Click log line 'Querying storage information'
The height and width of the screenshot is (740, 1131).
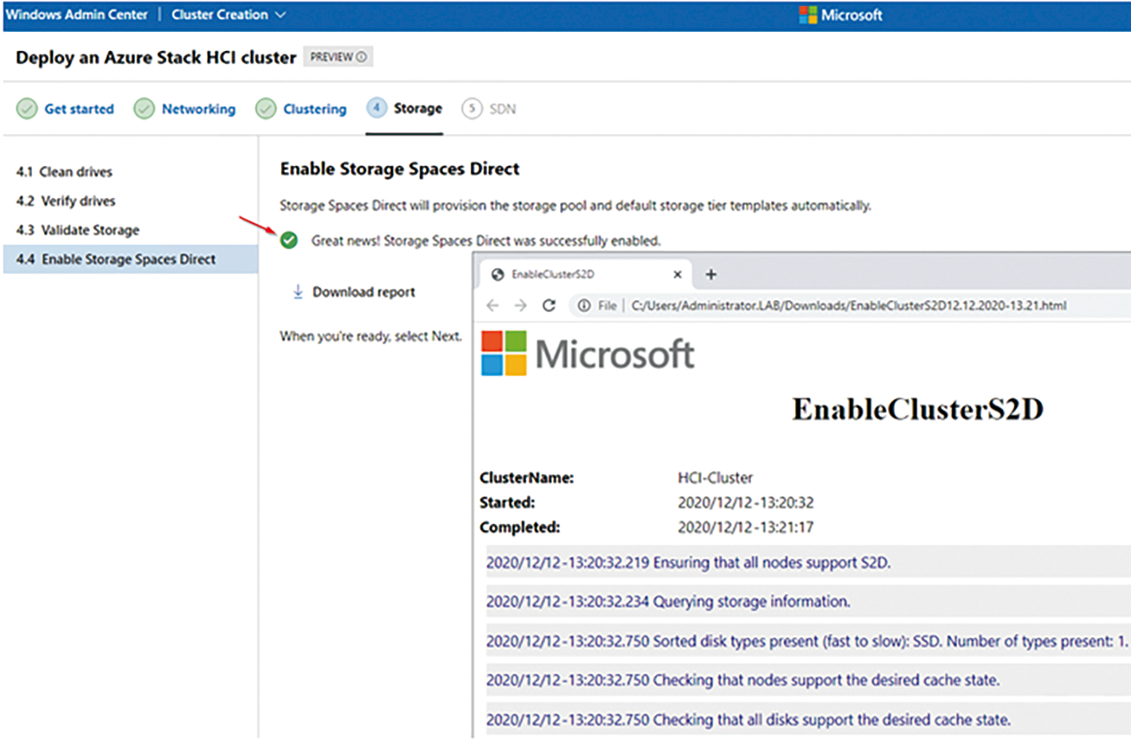[808, 602]
